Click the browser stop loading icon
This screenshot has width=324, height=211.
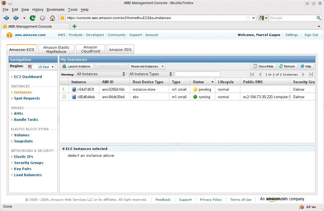point(42,18)
